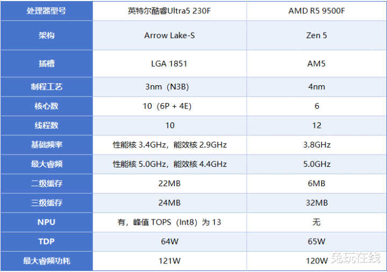The image size is (387, 272).
Task: Click the 核心数 row label
Action: tap(47, 106)
